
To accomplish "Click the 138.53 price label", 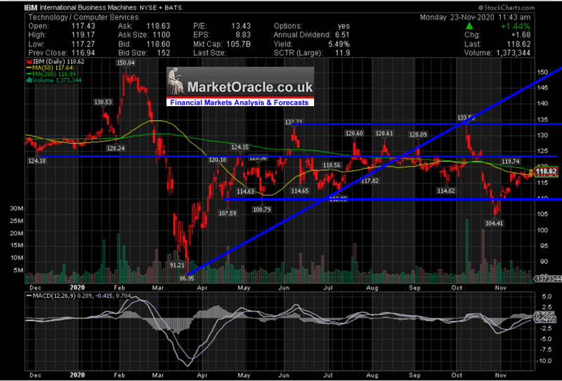I will [103, 102].
